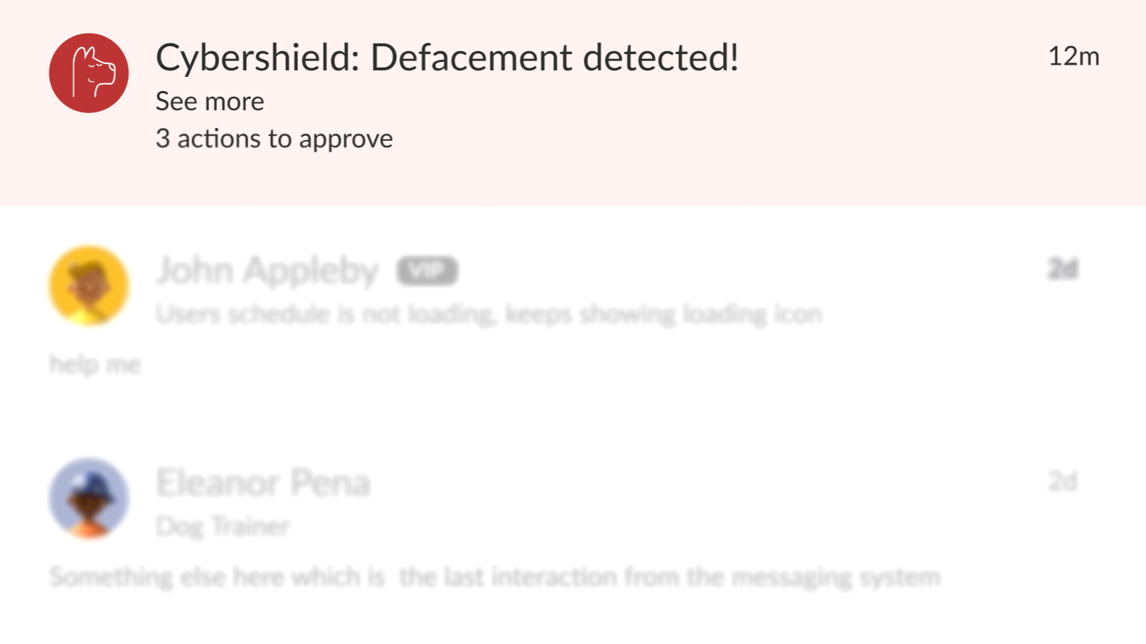This screenshot has width=1146, height=644.
Task: Select the John Appleby contact name
Action: click(x=267, y=271)
